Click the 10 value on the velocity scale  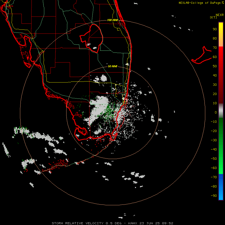[x=215, y=103]
